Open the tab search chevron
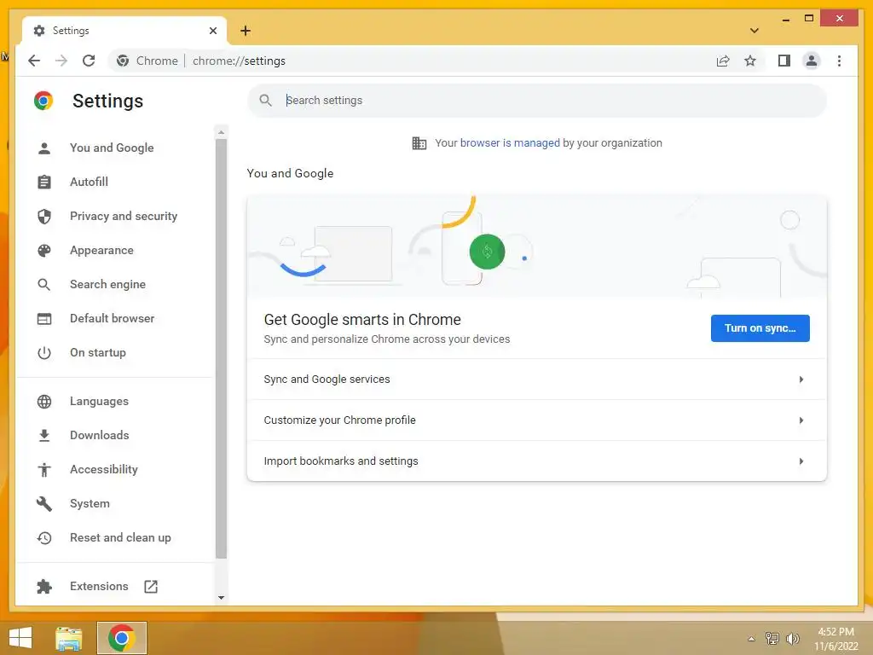Screen dimensions: 873x655 point(754,31)
